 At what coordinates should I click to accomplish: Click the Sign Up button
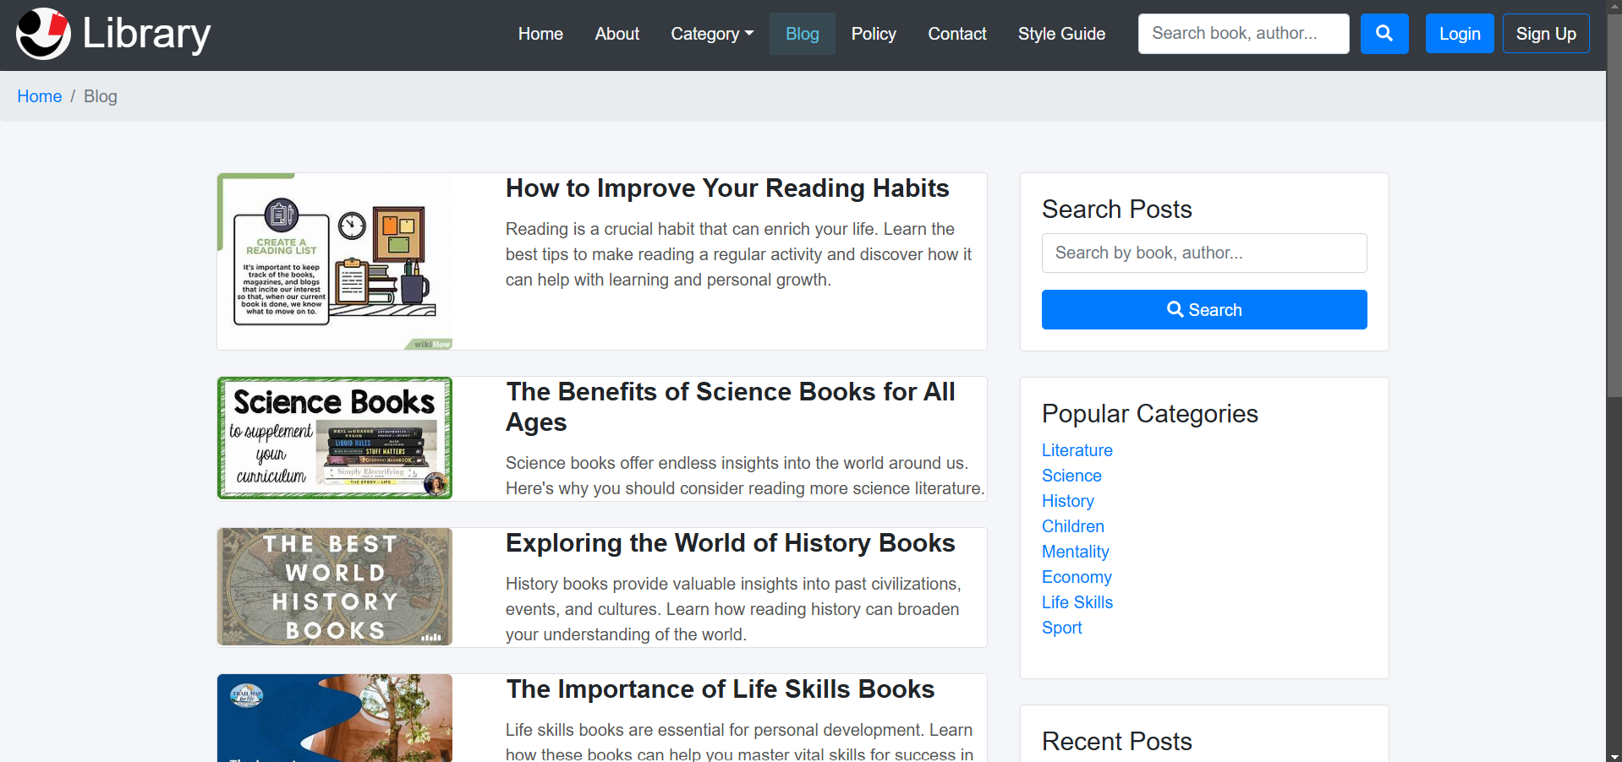[1545, 34]
